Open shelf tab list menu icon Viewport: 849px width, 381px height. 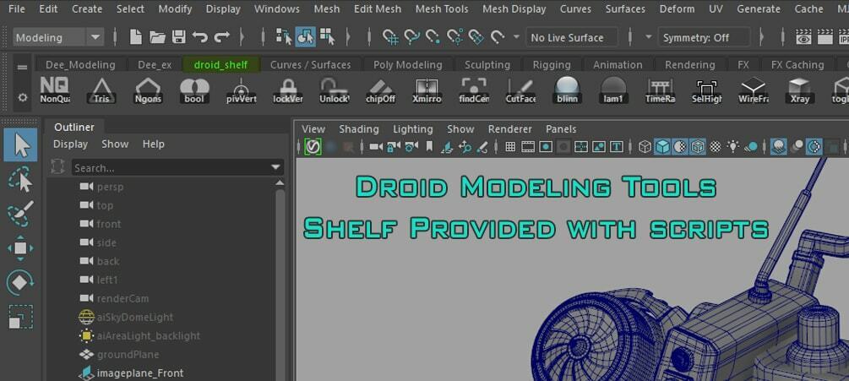[x=22, y=67]
